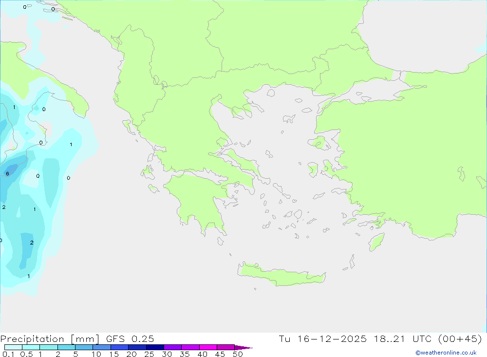
Task: Click the '(00+45)' forecast offset text
Action: click(x=461, y=339)
